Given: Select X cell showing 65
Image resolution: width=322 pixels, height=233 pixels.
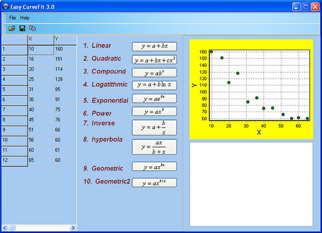Looking at the screenshot, I should pyautogui.click(x=41, y=161).
